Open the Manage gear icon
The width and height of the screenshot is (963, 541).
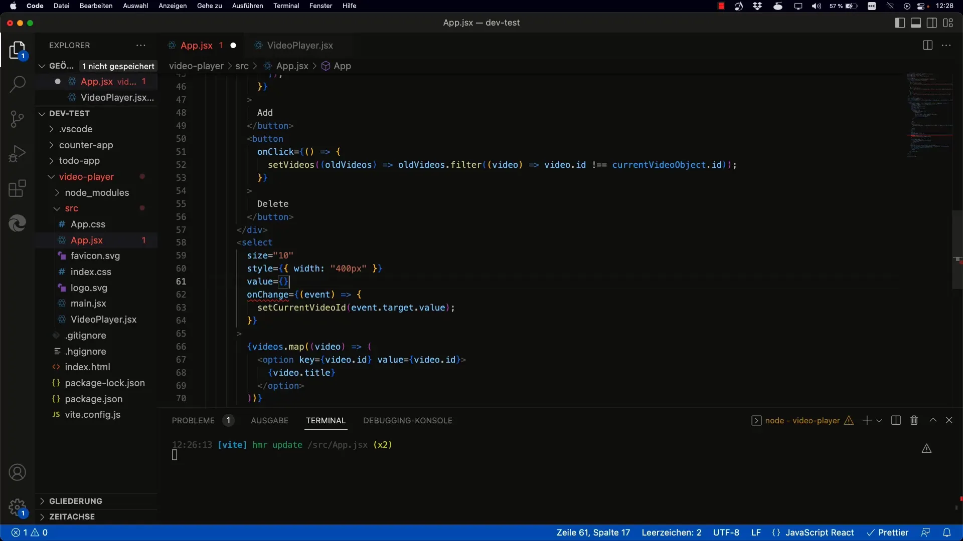pyautogui.click(x=18, y=507)
